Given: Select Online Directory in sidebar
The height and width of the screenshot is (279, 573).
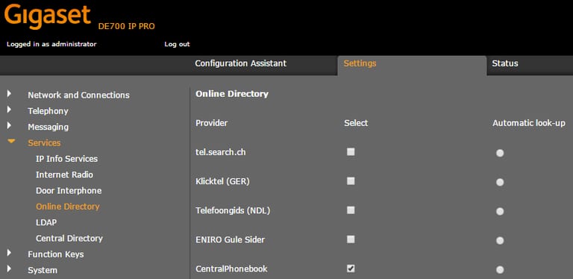Looking at the screenshot, I should pyautogui.click(x=68, y=207).
